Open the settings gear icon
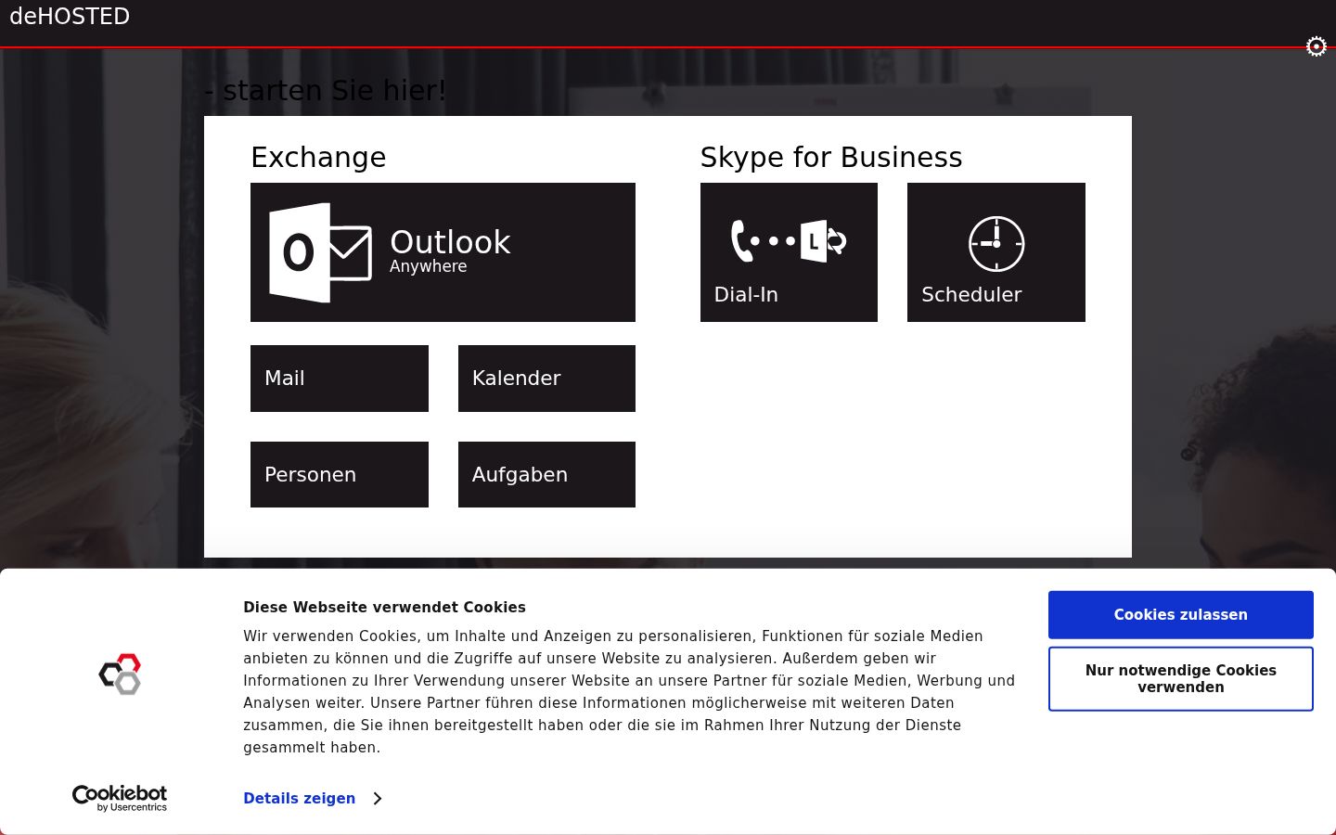This screenshot has width=1336, height=835. point(1316,46)
